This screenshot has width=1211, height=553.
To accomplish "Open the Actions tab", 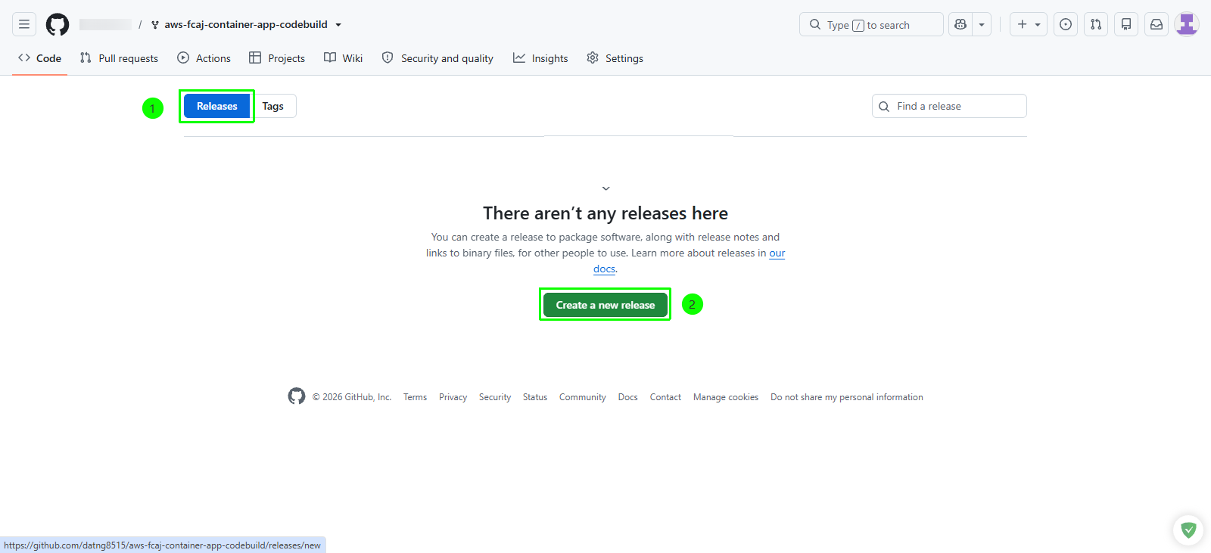I will point(204,58).
